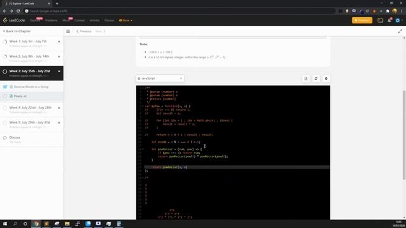Open the Chrome profile avatar
This screenshot has height=228, width=406.
coord(395,11)
